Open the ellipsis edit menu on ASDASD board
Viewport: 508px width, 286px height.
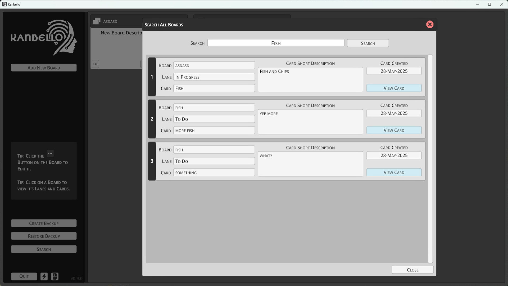[x=95, y=64]
